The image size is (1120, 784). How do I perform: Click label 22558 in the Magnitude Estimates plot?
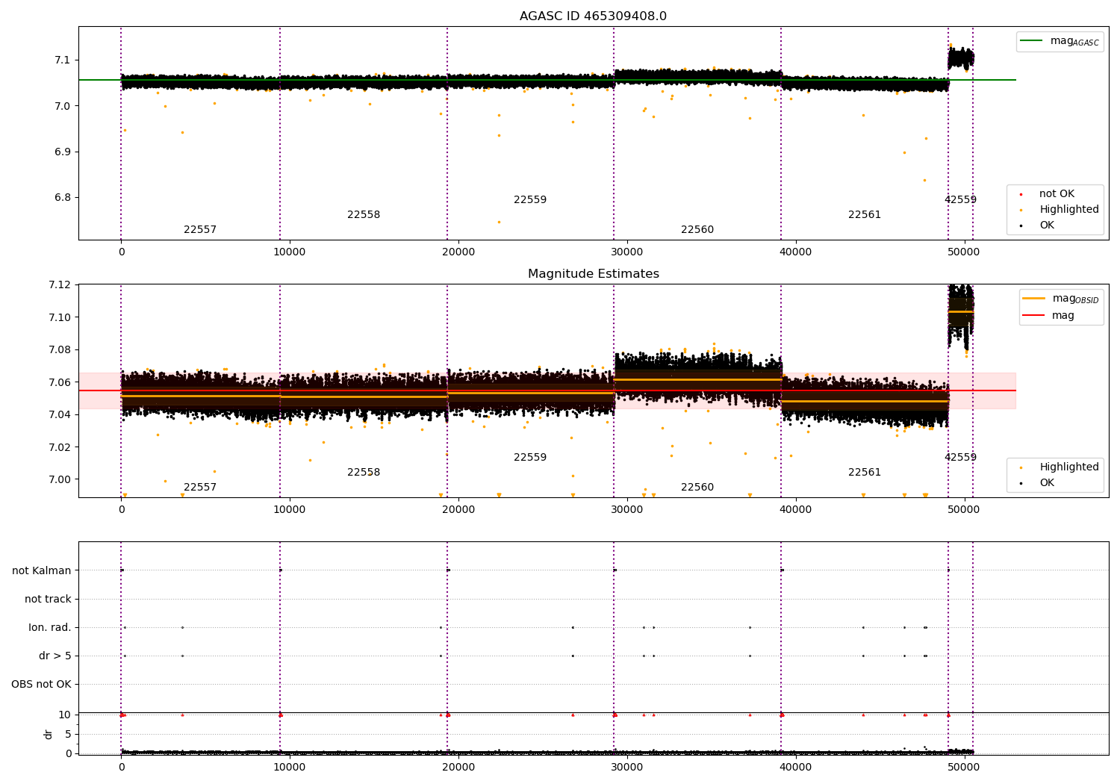click(364, 473)
